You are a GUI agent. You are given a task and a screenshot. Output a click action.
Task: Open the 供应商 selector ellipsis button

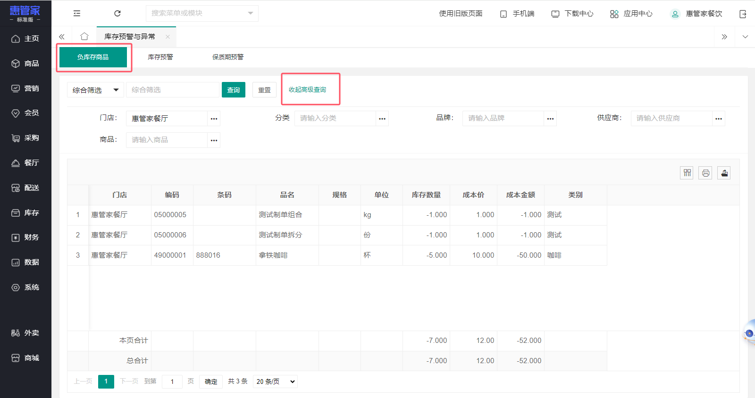click(718, 119)
